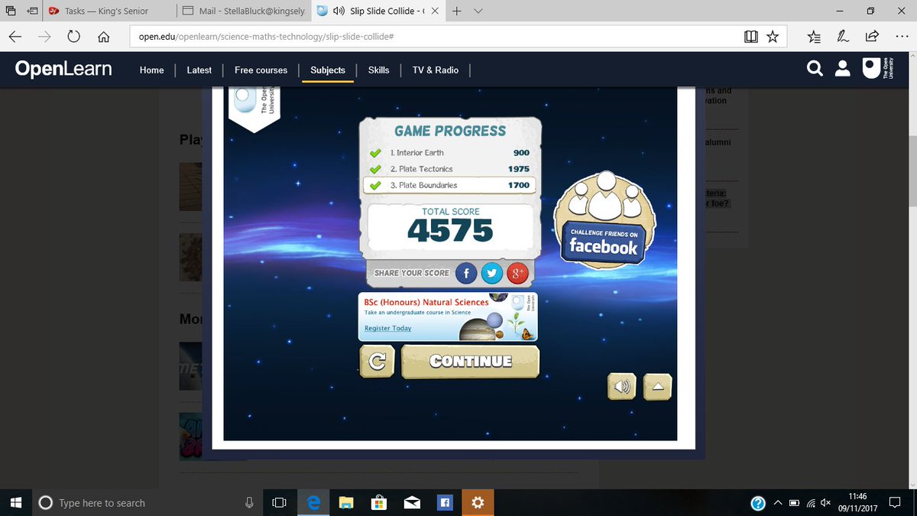This screenshot has width=917, height=516.
Task: Expand the tab preview chevron
Action: 478,11
